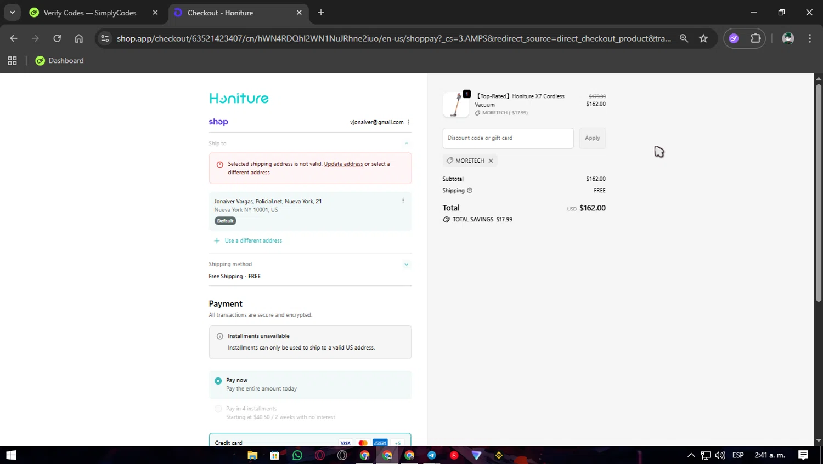Open a new browser tab

321,13
